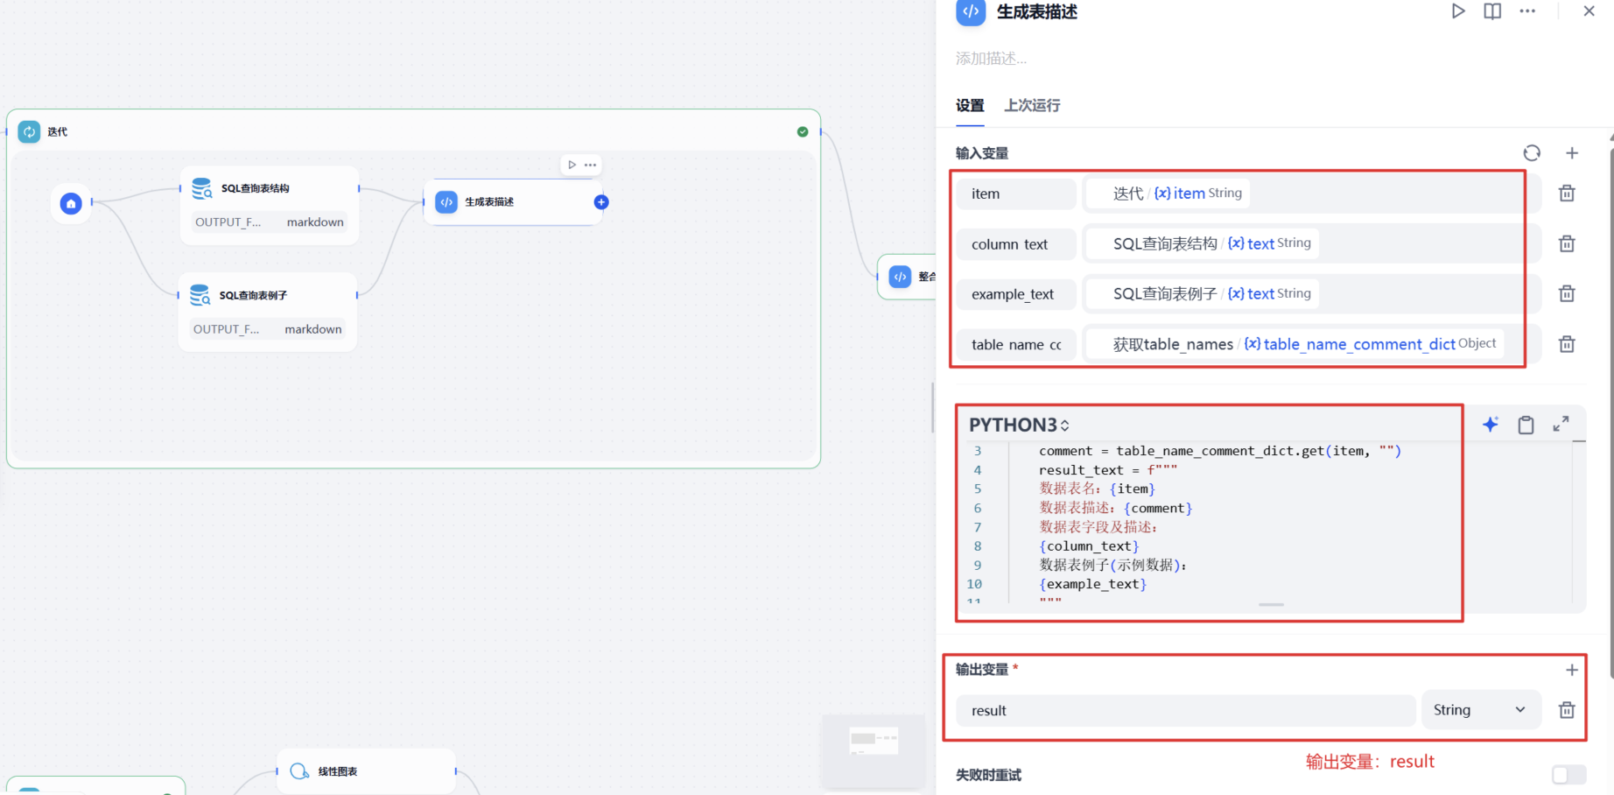
Task: Delete the item input variable
Action: tap(1567, 193)
